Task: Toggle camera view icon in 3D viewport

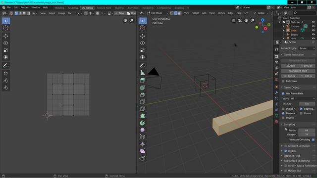Action: click(240, 20)
